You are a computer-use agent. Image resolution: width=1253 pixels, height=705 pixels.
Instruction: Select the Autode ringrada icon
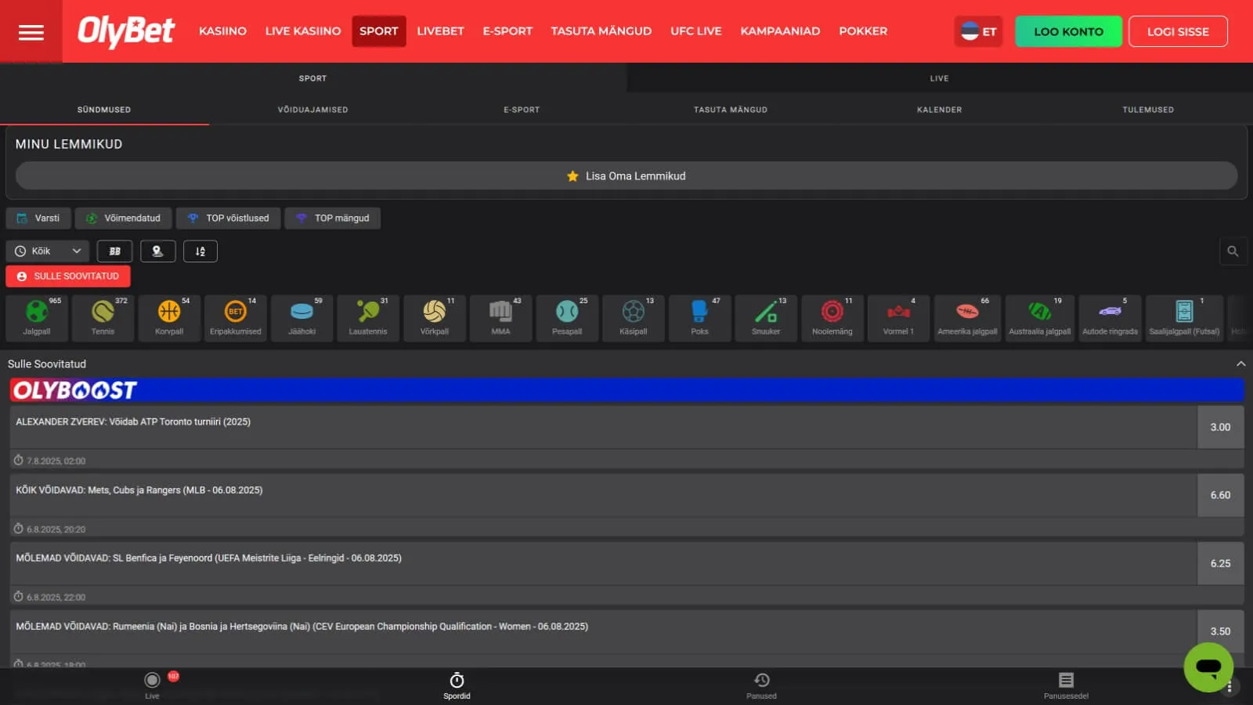click(1110, 317)
